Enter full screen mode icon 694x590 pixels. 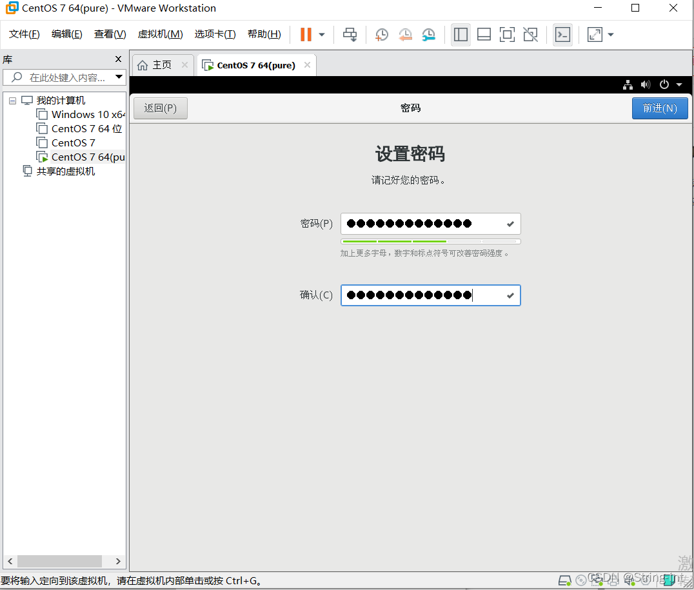click(x=507, y=34)
